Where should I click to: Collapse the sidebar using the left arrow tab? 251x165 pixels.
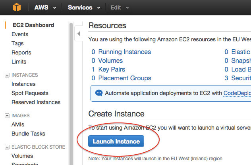click(x=79, y=33)
